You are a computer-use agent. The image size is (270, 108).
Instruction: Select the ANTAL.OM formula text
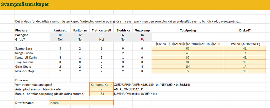[129, 89]
